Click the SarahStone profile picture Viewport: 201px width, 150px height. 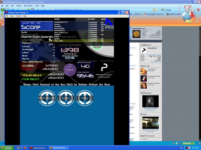coord(144,72)
